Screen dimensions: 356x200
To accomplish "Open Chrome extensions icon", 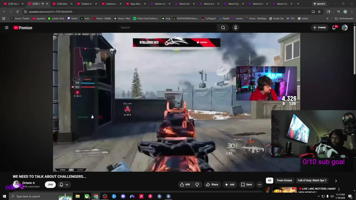I will click(x=328, y=12).
